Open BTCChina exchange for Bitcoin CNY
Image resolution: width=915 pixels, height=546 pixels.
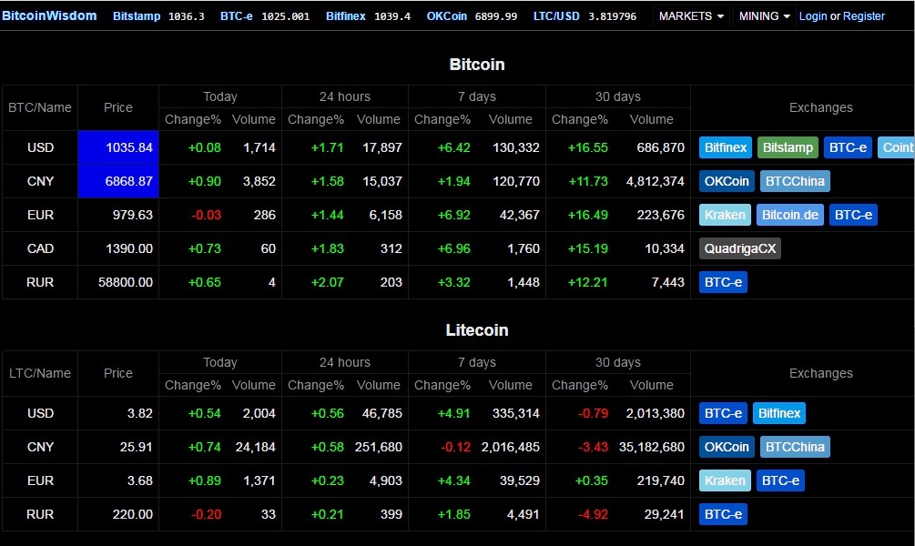coord(795,181)
